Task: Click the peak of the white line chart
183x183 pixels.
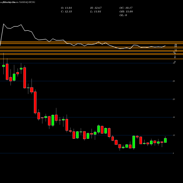Action: tap(4, 24)
